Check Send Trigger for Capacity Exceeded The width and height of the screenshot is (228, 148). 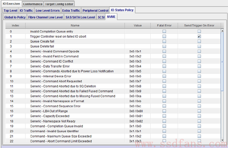tap(199, 116)
